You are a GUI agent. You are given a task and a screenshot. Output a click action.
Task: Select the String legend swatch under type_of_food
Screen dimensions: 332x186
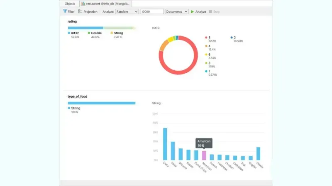click(x=69, y=108)
